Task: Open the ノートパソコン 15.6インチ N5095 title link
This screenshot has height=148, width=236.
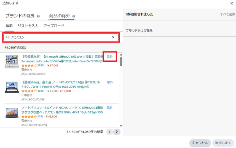Action: click(62, 108)
